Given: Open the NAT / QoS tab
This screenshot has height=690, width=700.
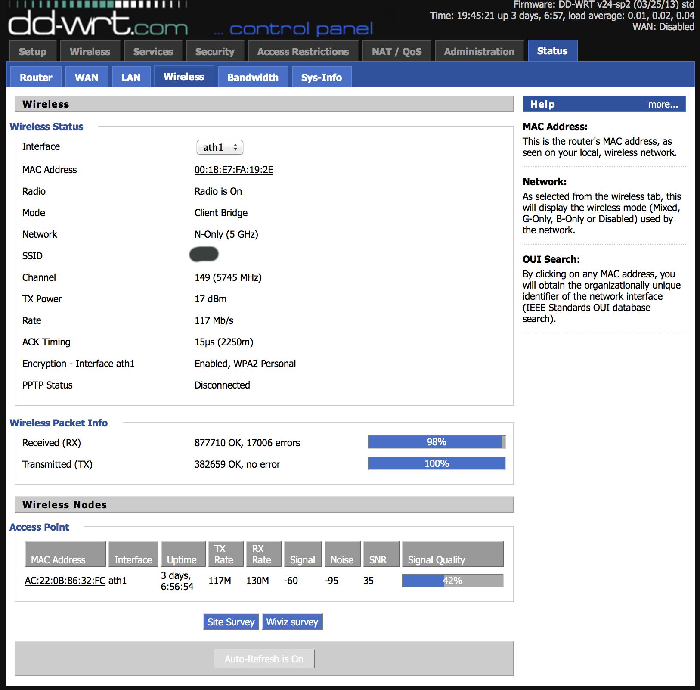Looking at the screenshot, I should pos(397,51).
